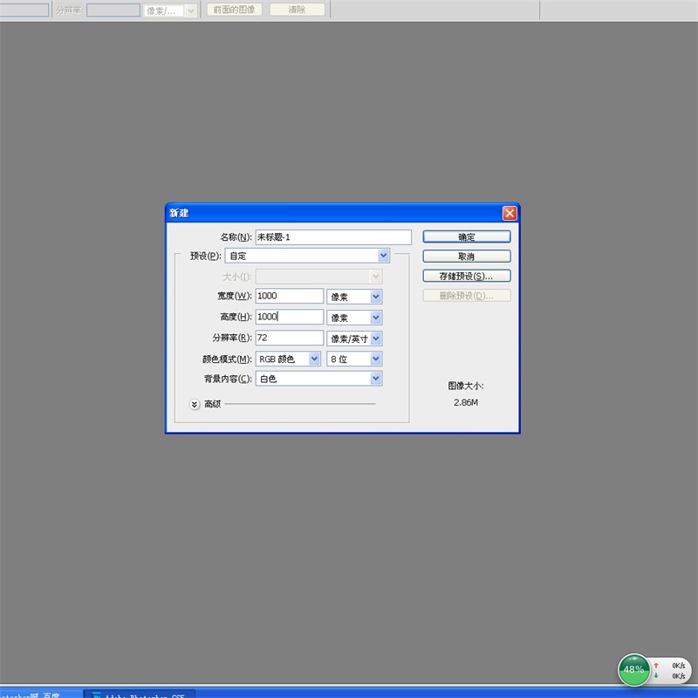Image resolution: width=698 pixels, height=698 pixels.
Task: Click the 前面的图像 button in options bar
Action: [235, 10]
